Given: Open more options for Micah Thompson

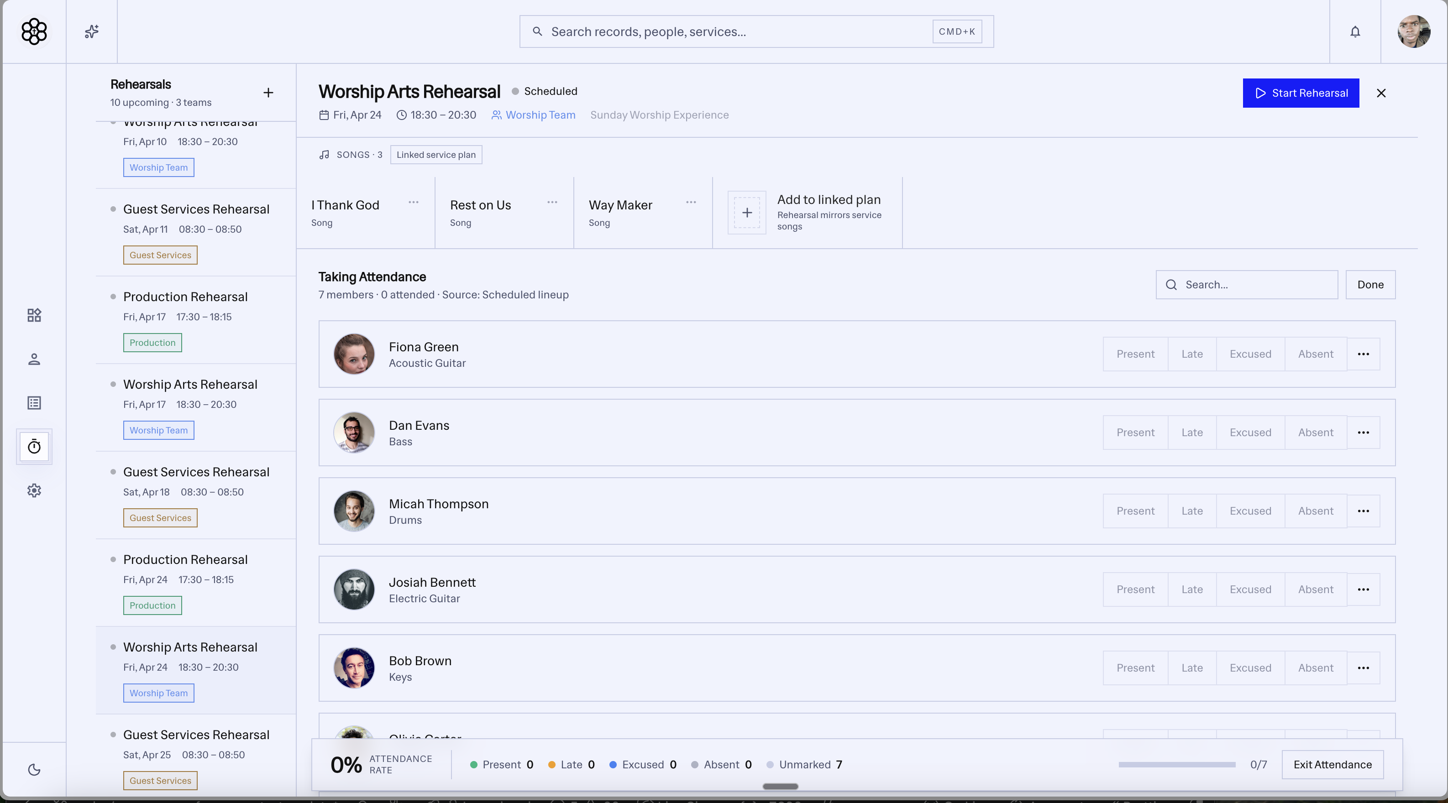Looking at the screenshot, I should point(1363,511).
